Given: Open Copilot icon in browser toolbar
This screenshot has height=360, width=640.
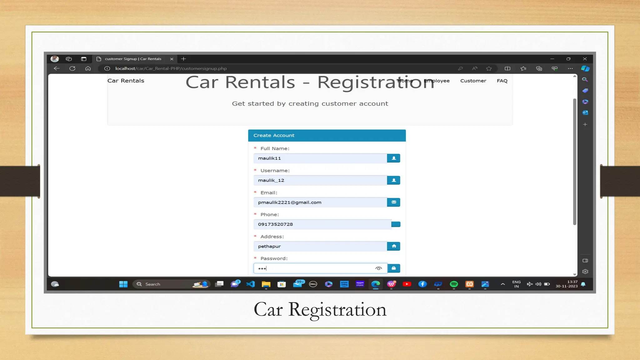Looking at the screenshot, I should click(x=585, y=68).
